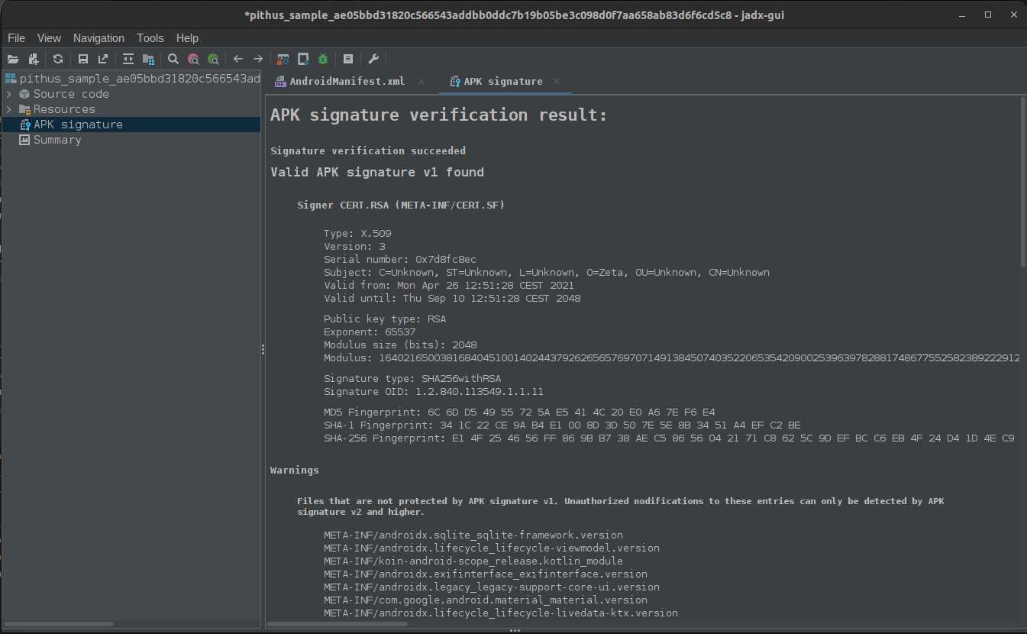This screenshot has width=1027, height=634.
Task: Click the vertical scrollbar of signature pane
Action: click(x=1022, y=183)
